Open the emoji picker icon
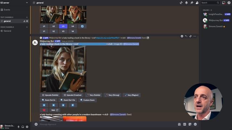 pos(195,124)
